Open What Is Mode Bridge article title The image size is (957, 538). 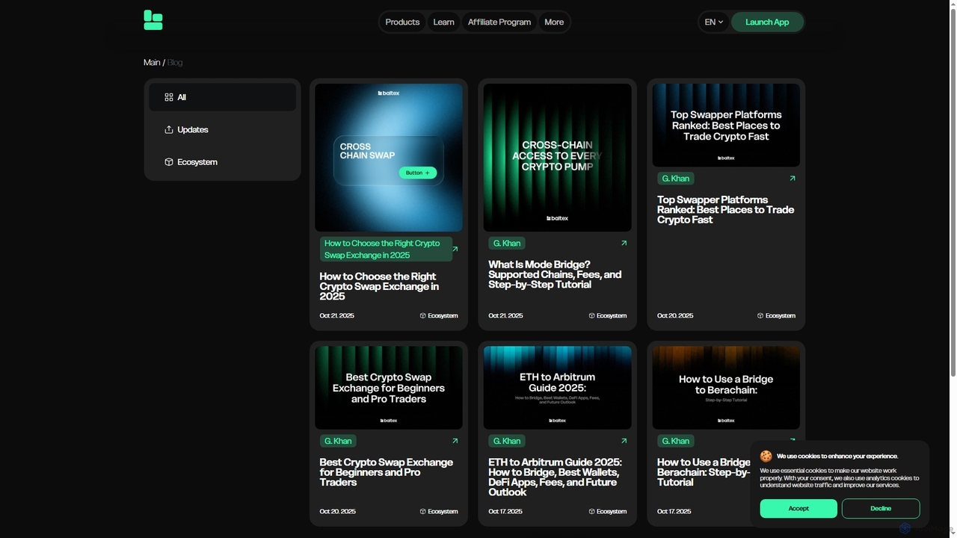tap(555, 275)
